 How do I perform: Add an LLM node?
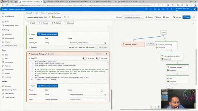click(x=31, y=23)
